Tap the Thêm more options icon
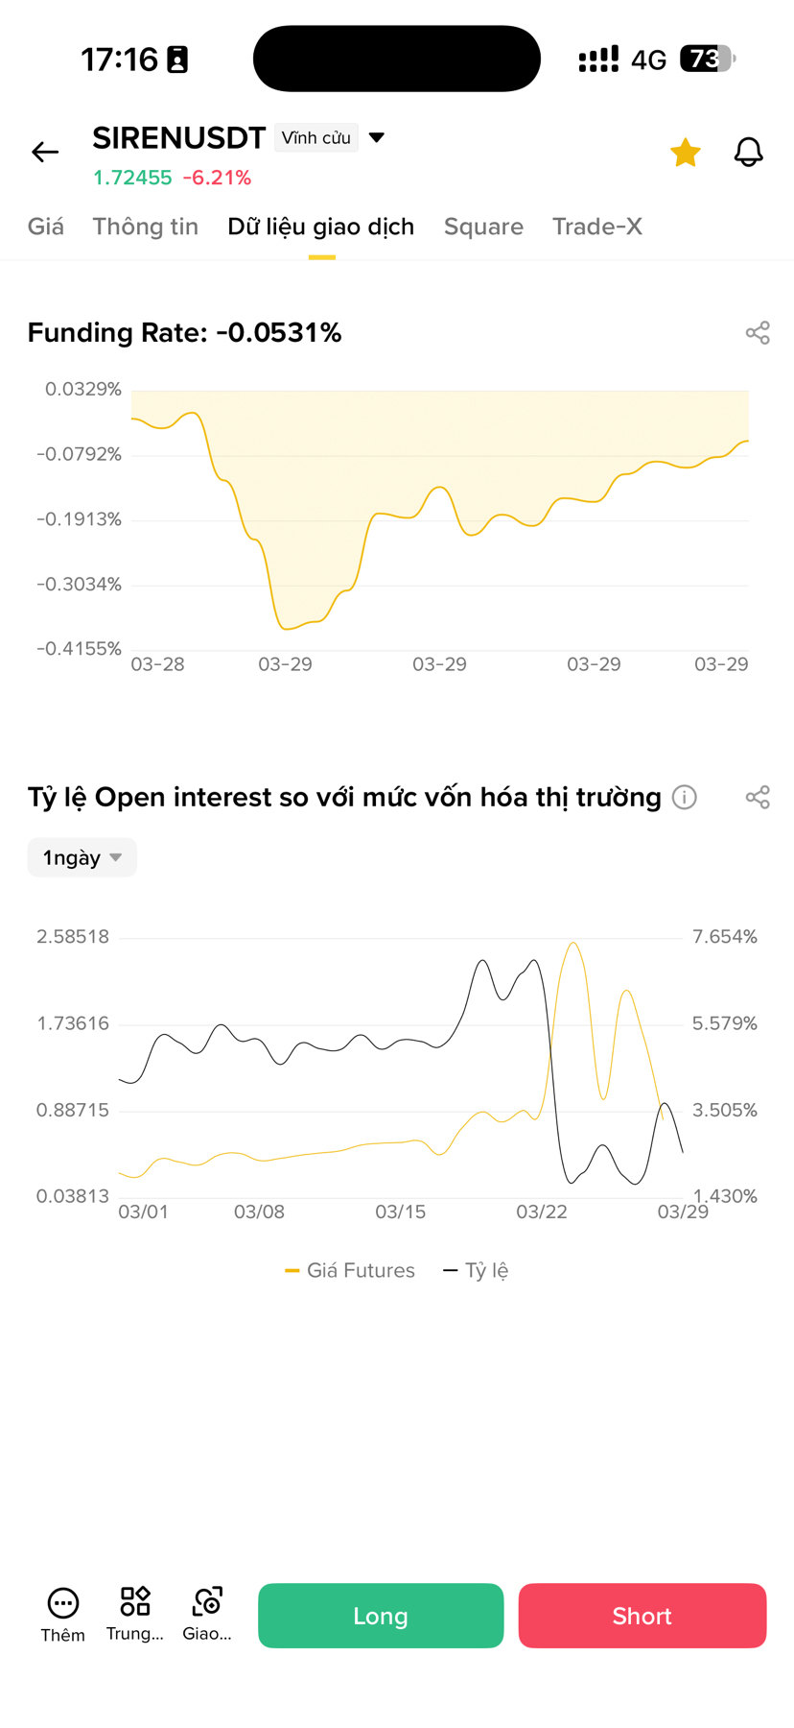Viewport: 794px width, 1728px height. click(x=63, y=1604)
